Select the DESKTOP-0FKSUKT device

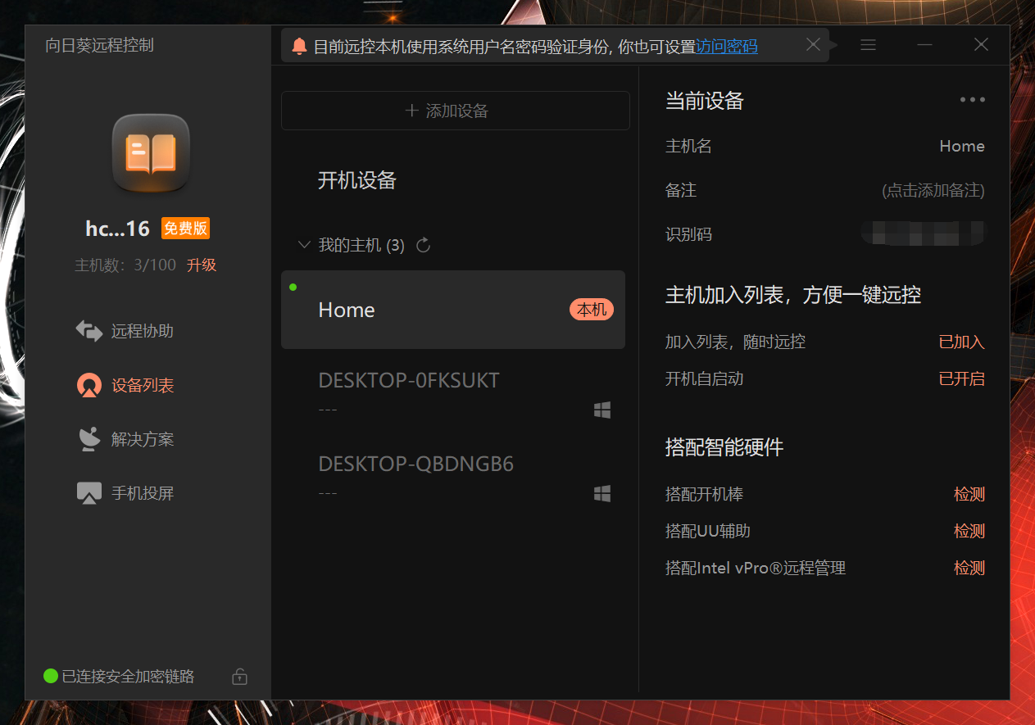coord(453,394)
